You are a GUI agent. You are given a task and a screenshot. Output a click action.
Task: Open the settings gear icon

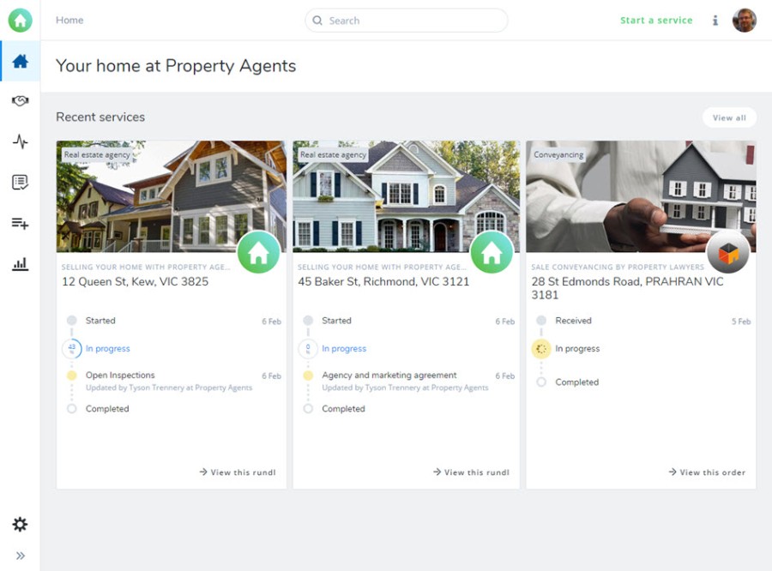pos(21,524)
